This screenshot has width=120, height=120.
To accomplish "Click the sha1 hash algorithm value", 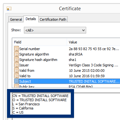I will (72, 60).
